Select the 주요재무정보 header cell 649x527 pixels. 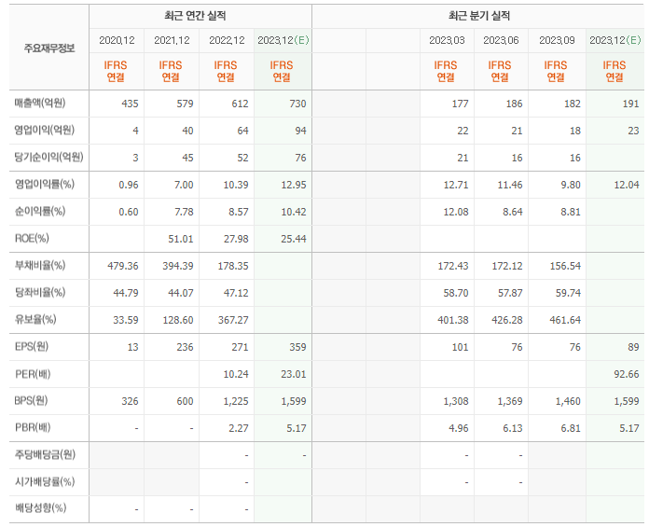point(49,48)
